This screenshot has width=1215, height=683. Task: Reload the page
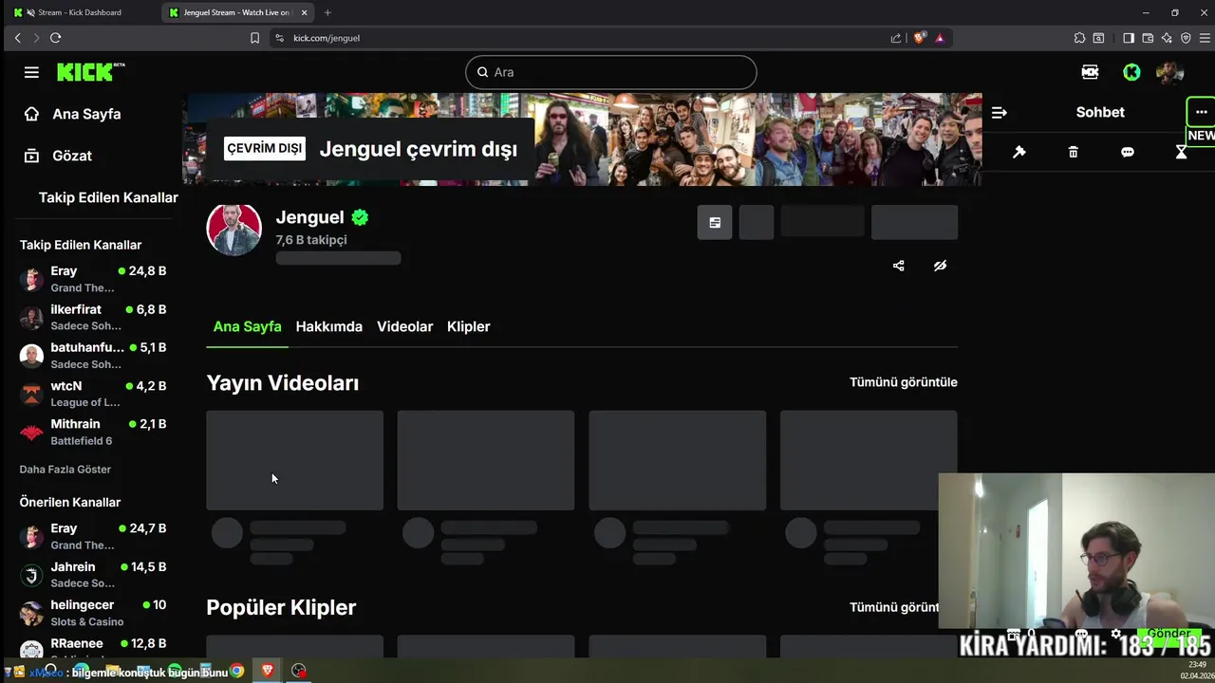55,38
